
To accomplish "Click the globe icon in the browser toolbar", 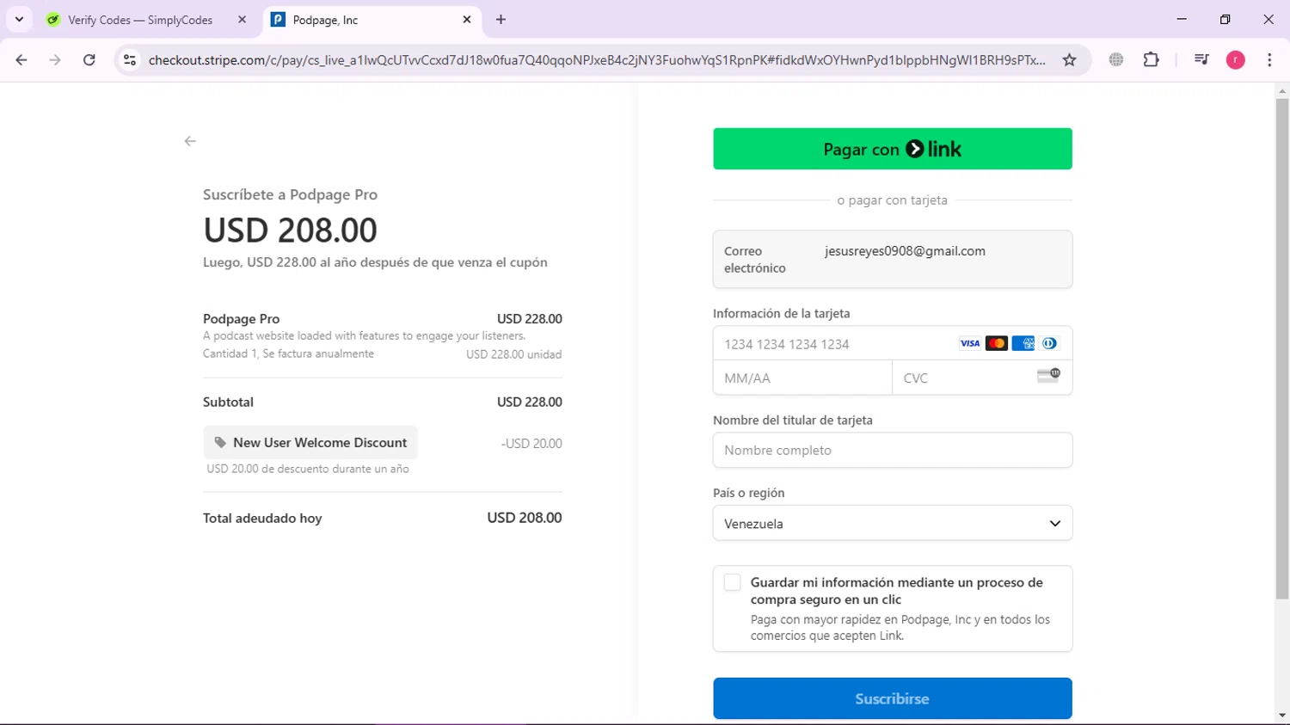I will tap(1116, 60).
